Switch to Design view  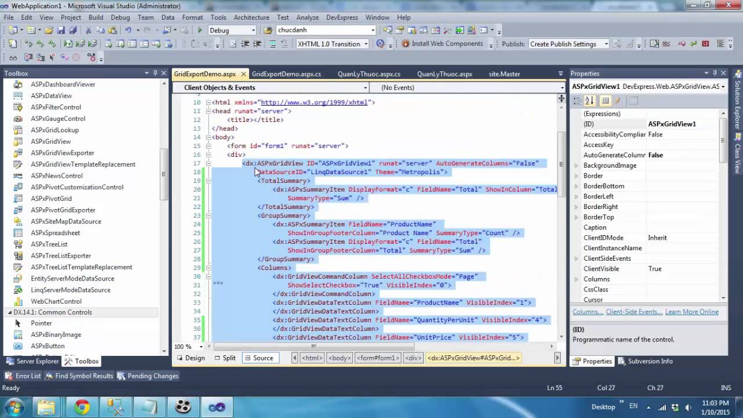pyautogui.click(x=190, y=358)
